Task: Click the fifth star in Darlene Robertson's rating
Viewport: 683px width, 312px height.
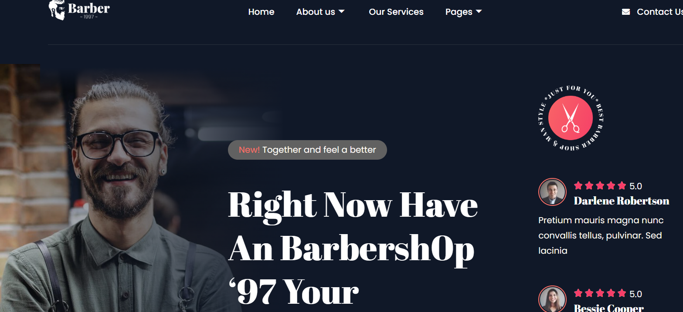Action: coord(622,186)
